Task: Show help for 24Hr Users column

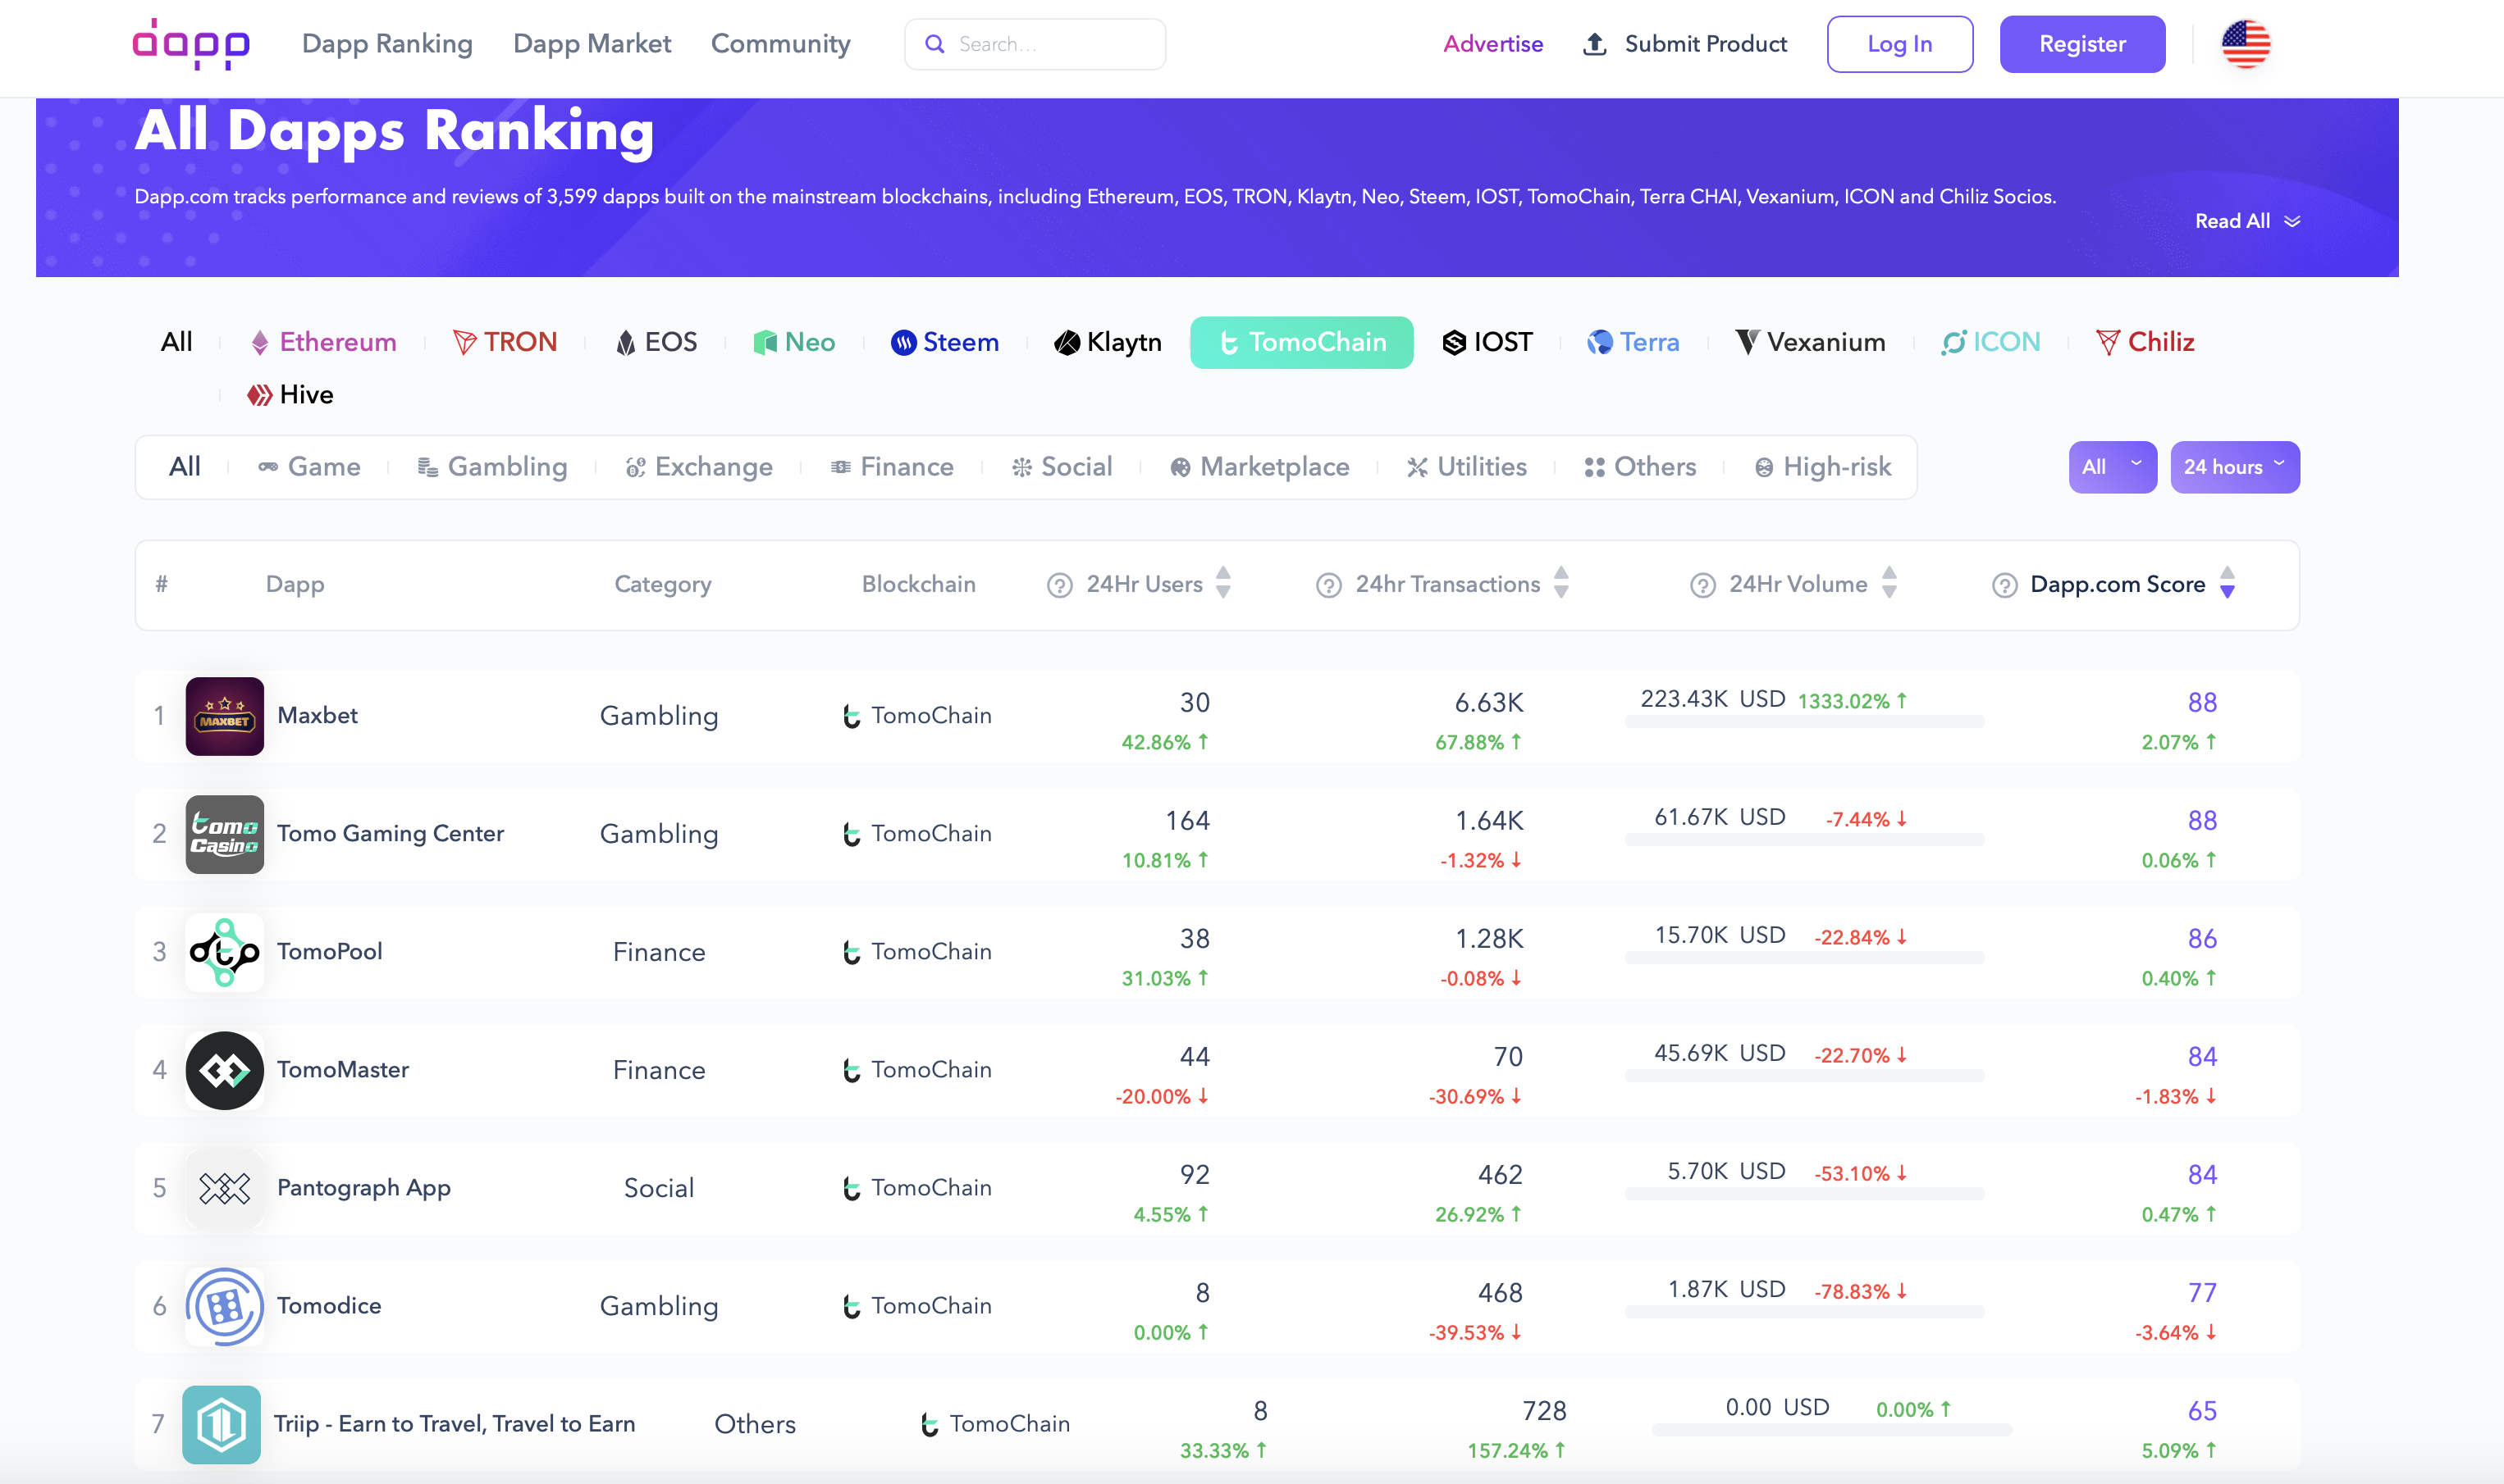Action: click(1059, 585)
